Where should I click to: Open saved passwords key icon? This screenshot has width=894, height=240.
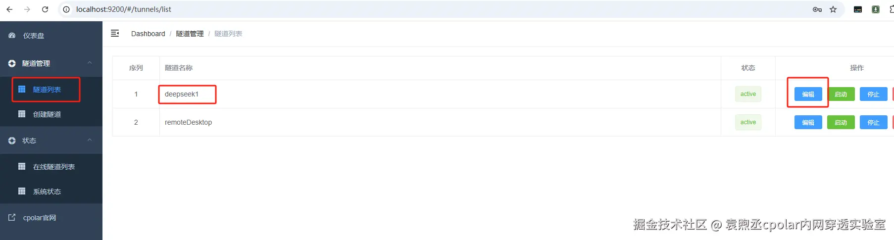click(x=817, y=9)
